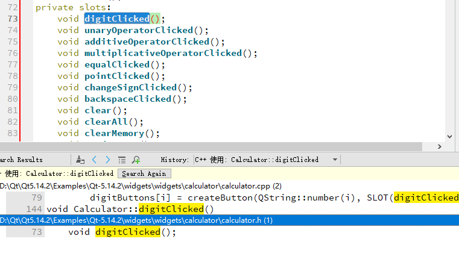Viewport: 459px width, 268px height.
Task: Click equalClicked in the editor
Action: tap(117, 64)
